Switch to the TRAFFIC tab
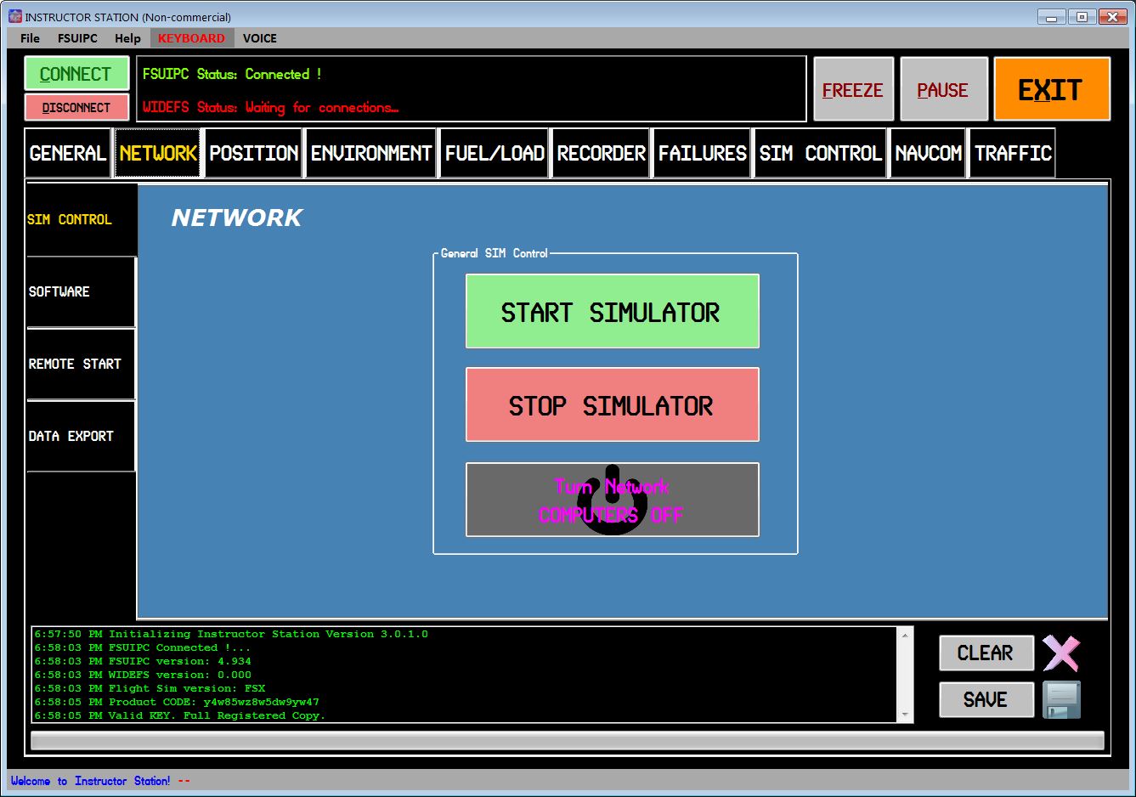Image resolution: width=1136 pixels, height=797 pixels. pyautogui.click(x=1013, y=153)
